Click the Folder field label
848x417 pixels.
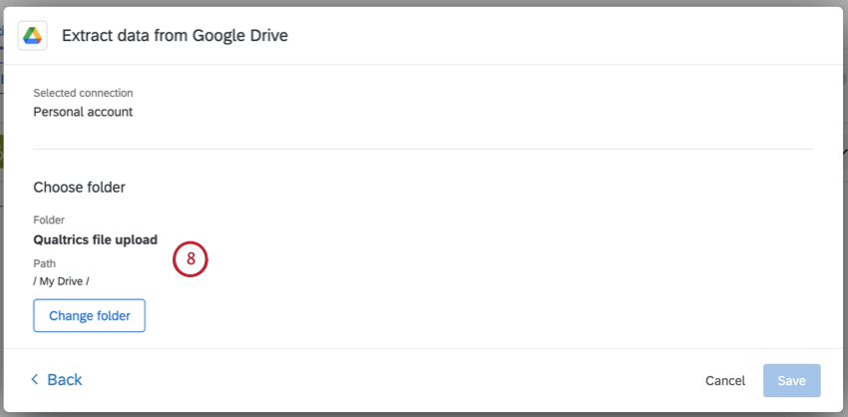(x=48, y=219)
